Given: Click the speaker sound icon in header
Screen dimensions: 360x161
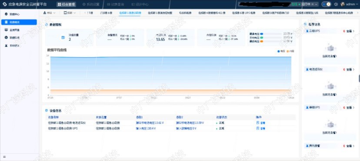Looking at the screenshot, I should point(336,4).
